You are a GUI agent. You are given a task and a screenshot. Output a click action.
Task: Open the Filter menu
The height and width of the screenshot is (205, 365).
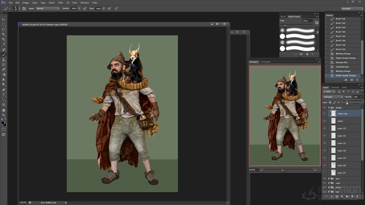pyautogui.click(x=60, y=2)
